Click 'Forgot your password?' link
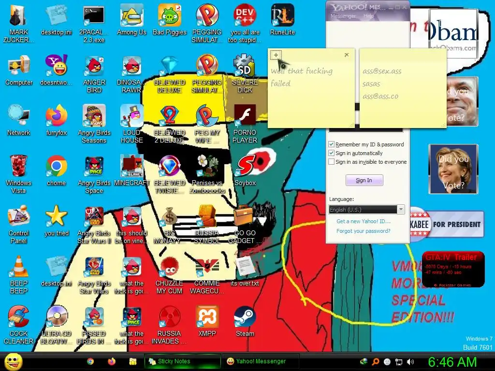The height and width of the screenshot is (371, 495). point(364,231)
